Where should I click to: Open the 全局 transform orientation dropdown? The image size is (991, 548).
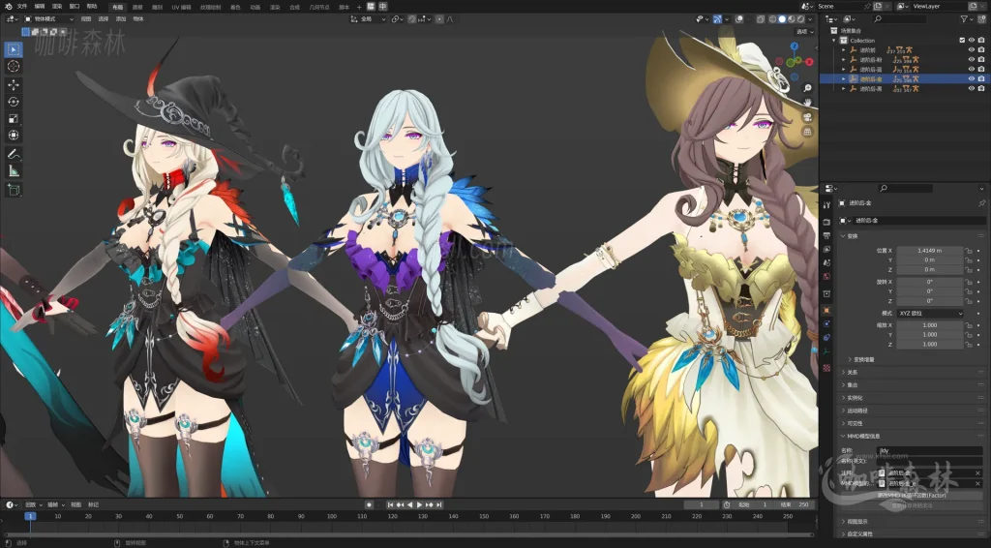pyautogui.click(x=368, y=19)
